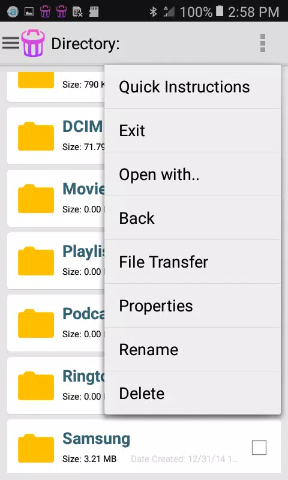Tap the three-dot overflow menu icon
The width and height of the screenshot is (288, 480).
click(x=263, y=43)
